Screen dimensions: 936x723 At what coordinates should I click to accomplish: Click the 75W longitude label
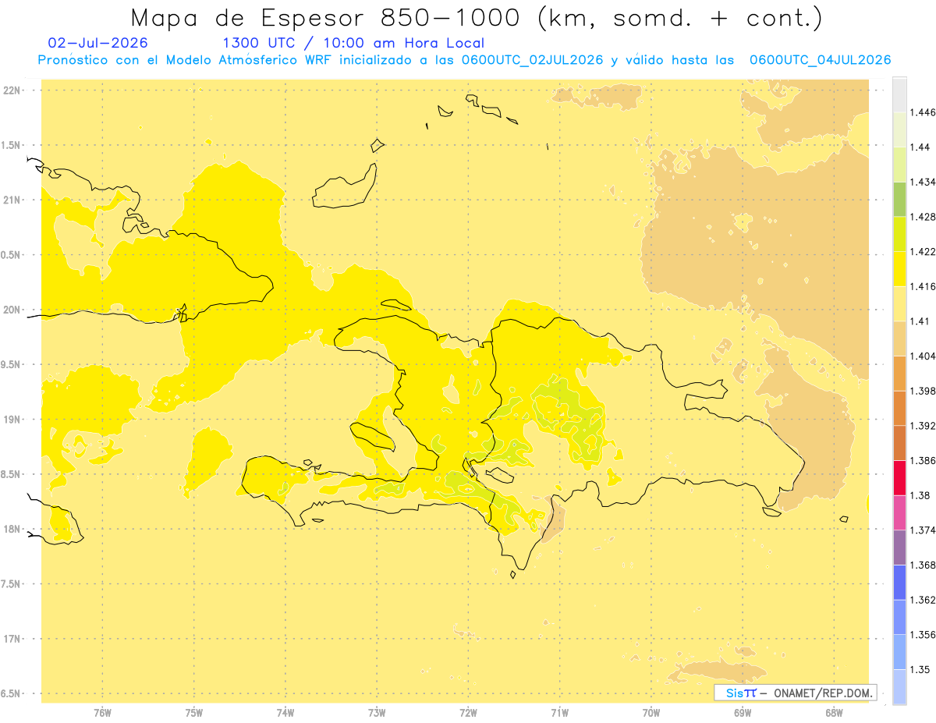coord(194,713)
